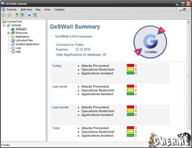Image resolution: width=192 pixels, height=148 pixels.
Task: Open the Help question mark toolbar icon
Action: point(29,15)
